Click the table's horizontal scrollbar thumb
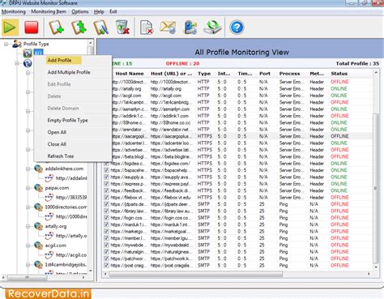The image size is (384, 299). [x=196, y=274]
